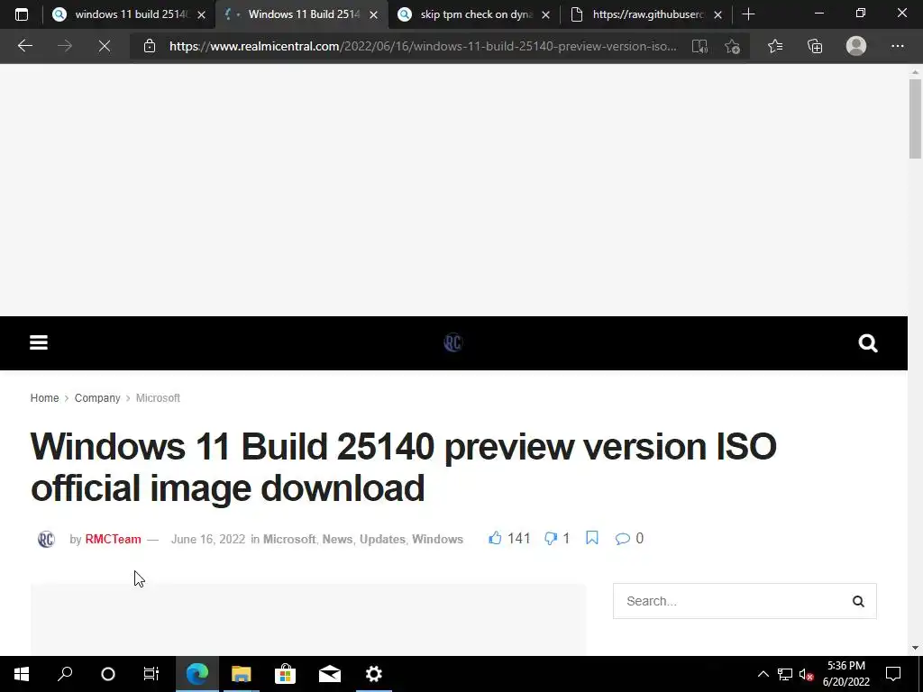Click Microsoft Edge taskbar icon
This screenshot has height=692, width=923.
click(197, 674)
